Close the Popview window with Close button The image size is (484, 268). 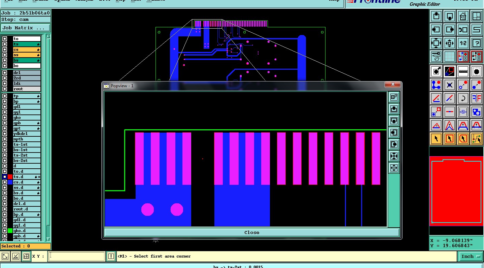(252, 232)
